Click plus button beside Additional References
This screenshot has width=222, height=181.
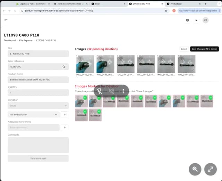click(x=65, y=128)
